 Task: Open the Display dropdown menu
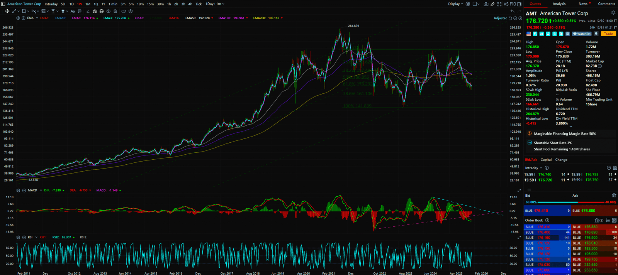[x=455, y=4]
